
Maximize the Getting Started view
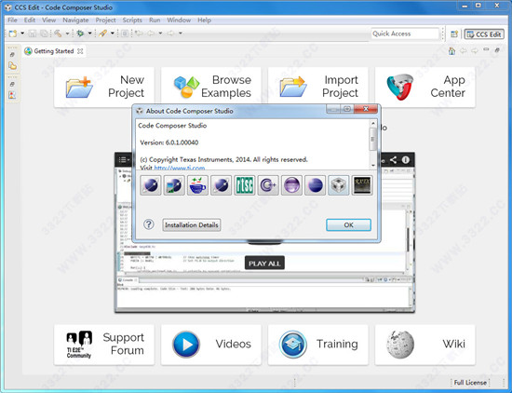[x=497, y=50]
